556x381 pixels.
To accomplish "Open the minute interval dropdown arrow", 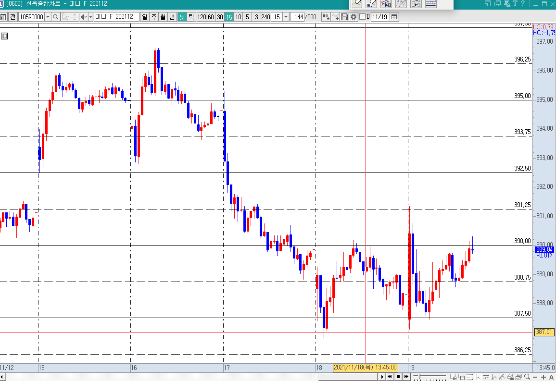I will pyautogui.click(x=286, y=17).
